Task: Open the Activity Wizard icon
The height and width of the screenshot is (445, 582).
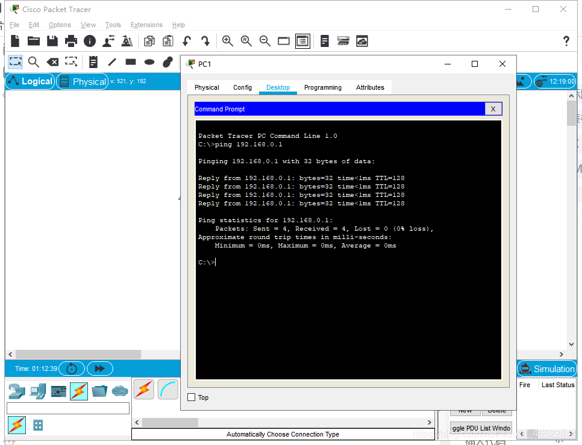Action: click(x=108, y=41)
